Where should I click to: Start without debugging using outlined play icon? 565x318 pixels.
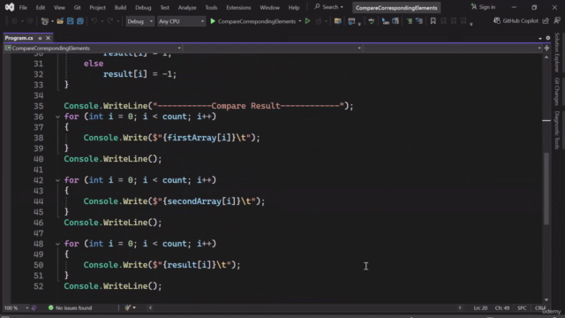click(x=307, y=21)
